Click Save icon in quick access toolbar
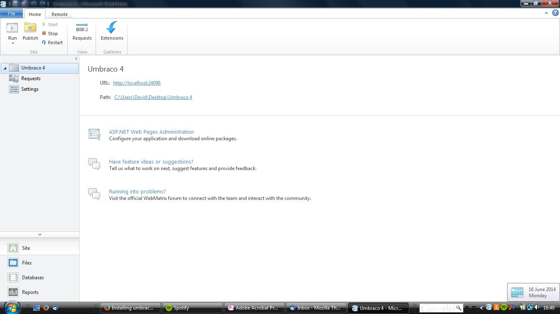Image resolution: width=560 pixels, height=314 pixels. coord(15,4)
